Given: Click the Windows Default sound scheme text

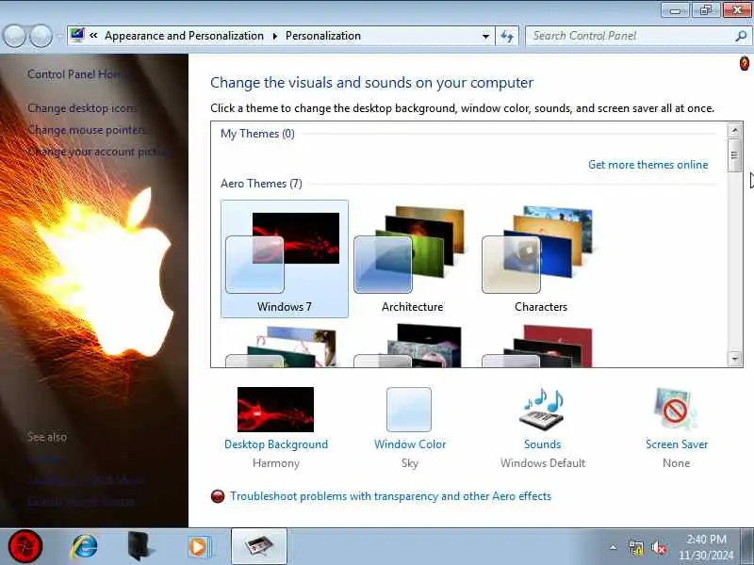Looking at the screenshot, I should [x=543, y=463].
